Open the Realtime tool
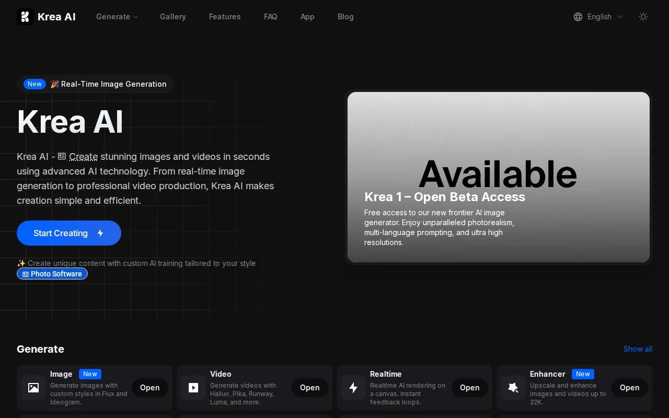Image resolution: width=669 pixels, height=418 pixels. [470, 388]
